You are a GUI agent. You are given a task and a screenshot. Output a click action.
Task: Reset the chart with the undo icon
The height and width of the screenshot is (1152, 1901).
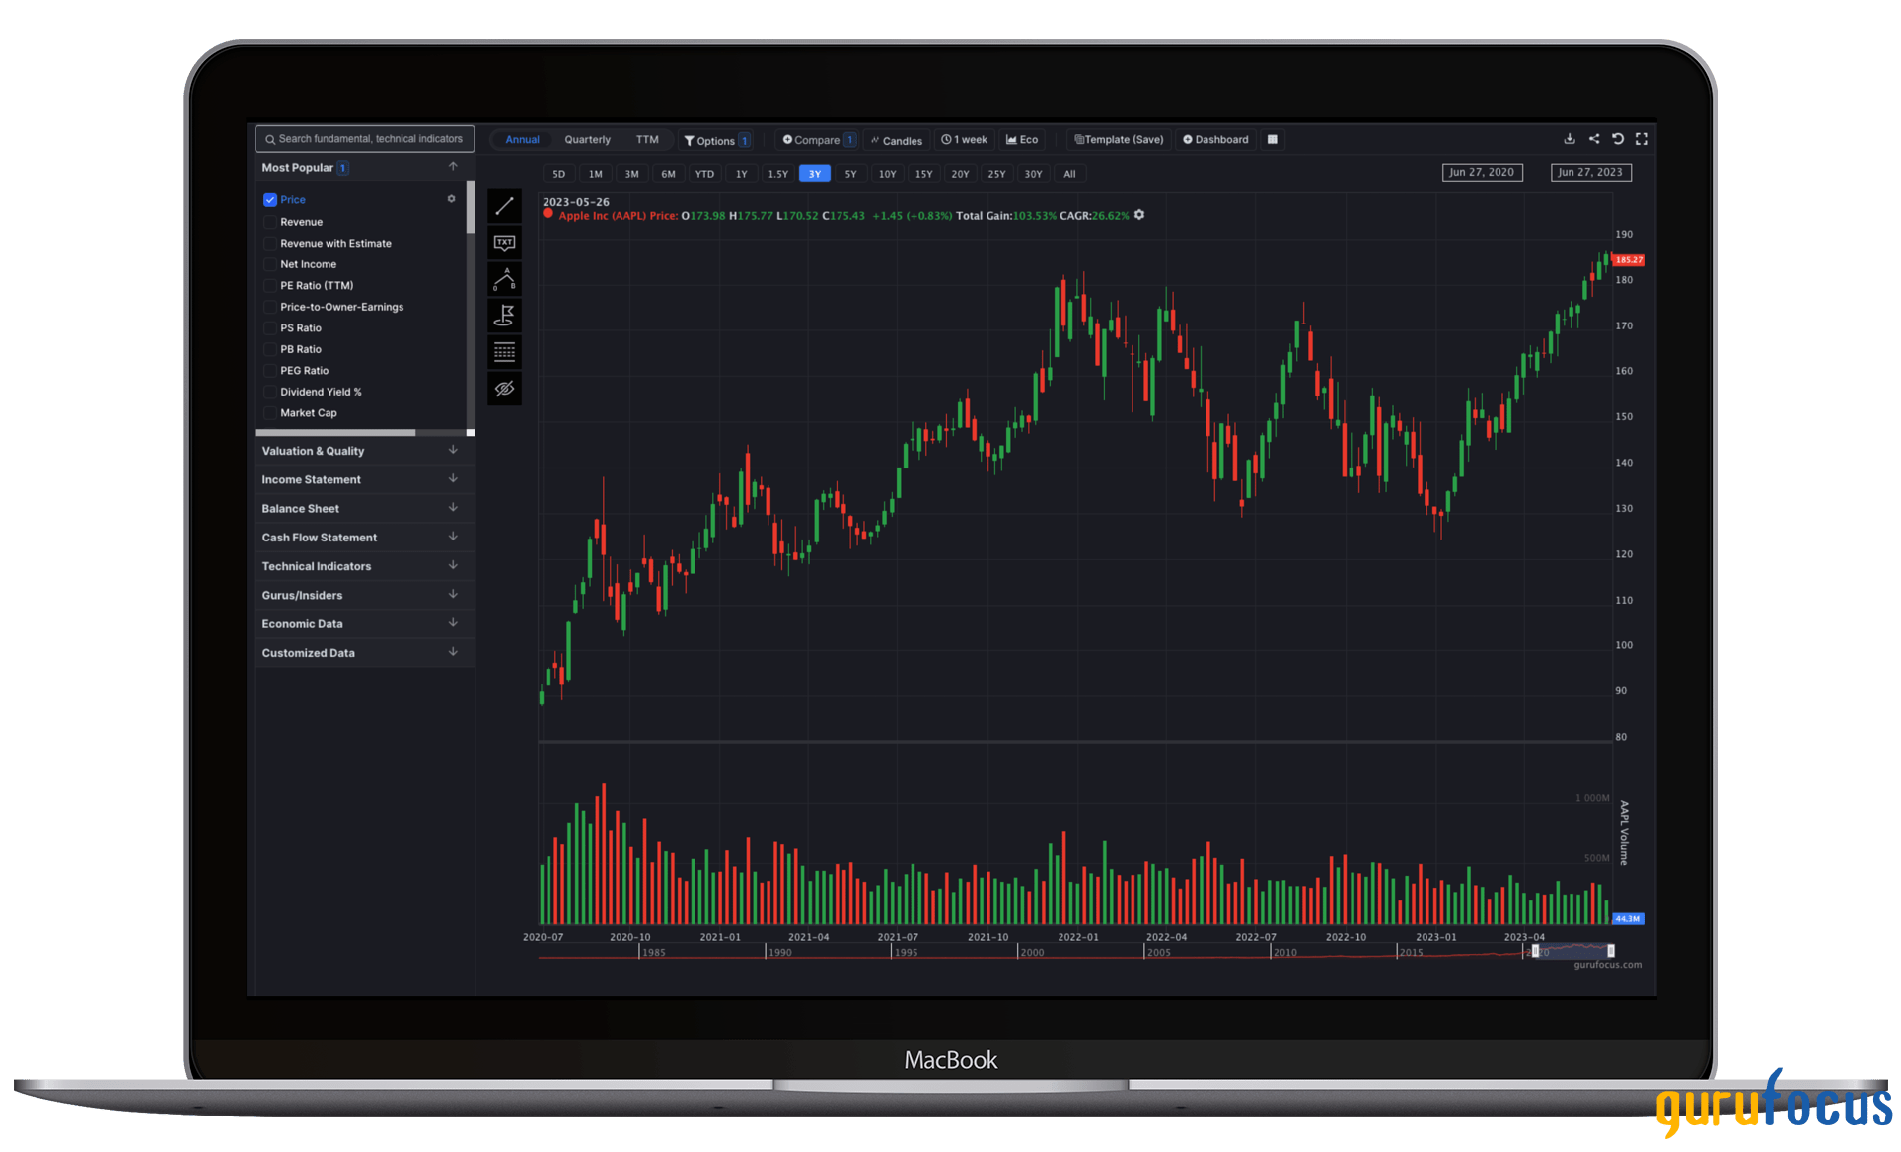1617,139
